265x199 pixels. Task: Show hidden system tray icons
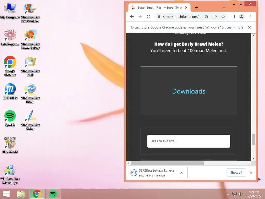(228, 194)
